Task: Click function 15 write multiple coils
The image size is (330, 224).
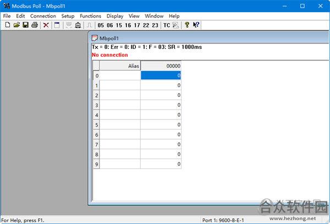Action: (119, 25)
